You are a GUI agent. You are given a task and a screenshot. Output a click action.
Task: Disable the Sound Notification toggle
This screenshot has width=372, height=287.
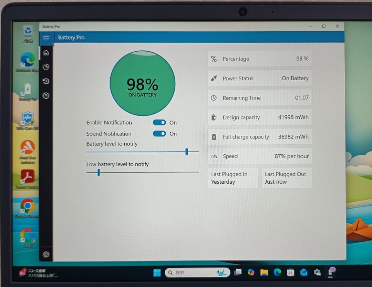click(x=159, y=134)
